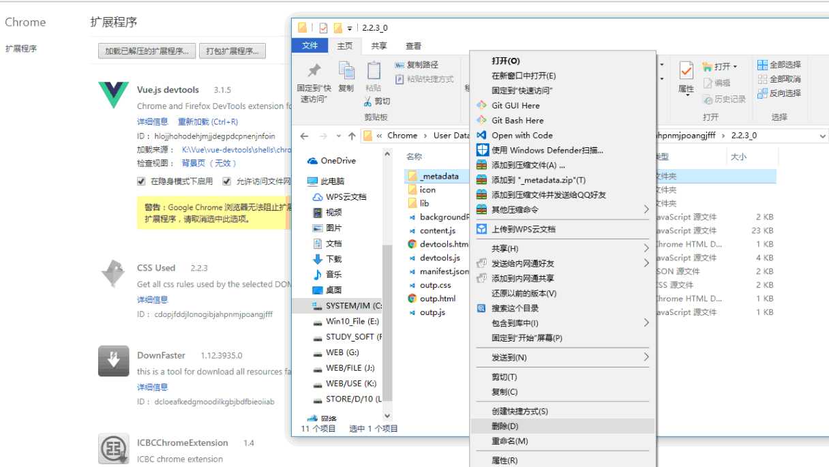Open 详细信息 link for DownFaster
Screen dimensions: 829x467
pos(153,387)
